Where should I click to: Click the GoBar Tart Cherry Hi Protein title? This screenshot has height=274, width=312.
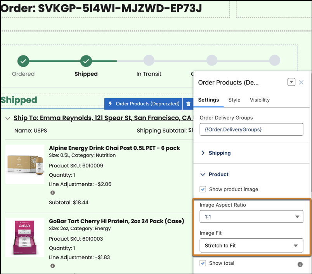coord(116,221)
